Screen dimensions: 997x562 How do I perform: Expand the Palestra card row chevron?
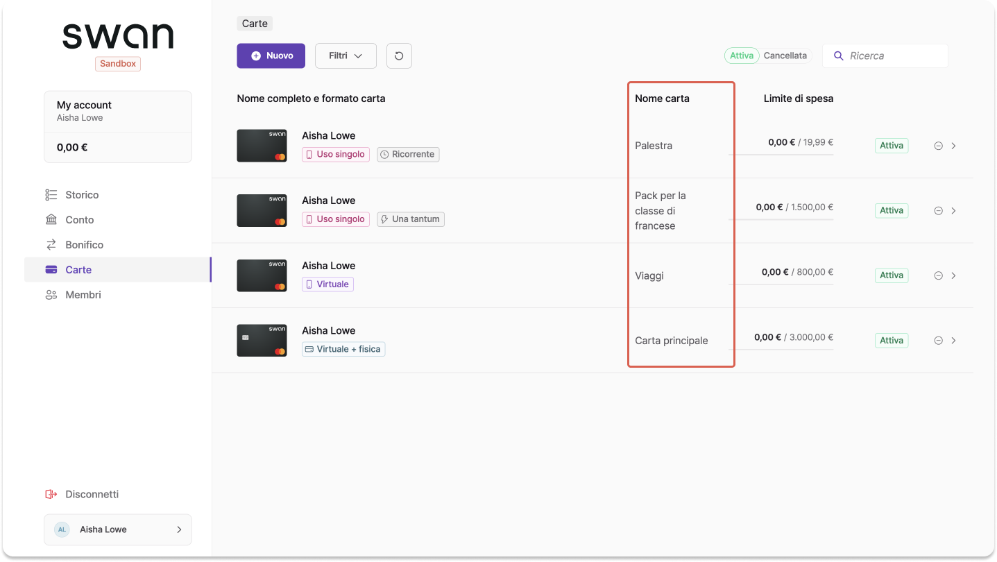click(954, 146)
